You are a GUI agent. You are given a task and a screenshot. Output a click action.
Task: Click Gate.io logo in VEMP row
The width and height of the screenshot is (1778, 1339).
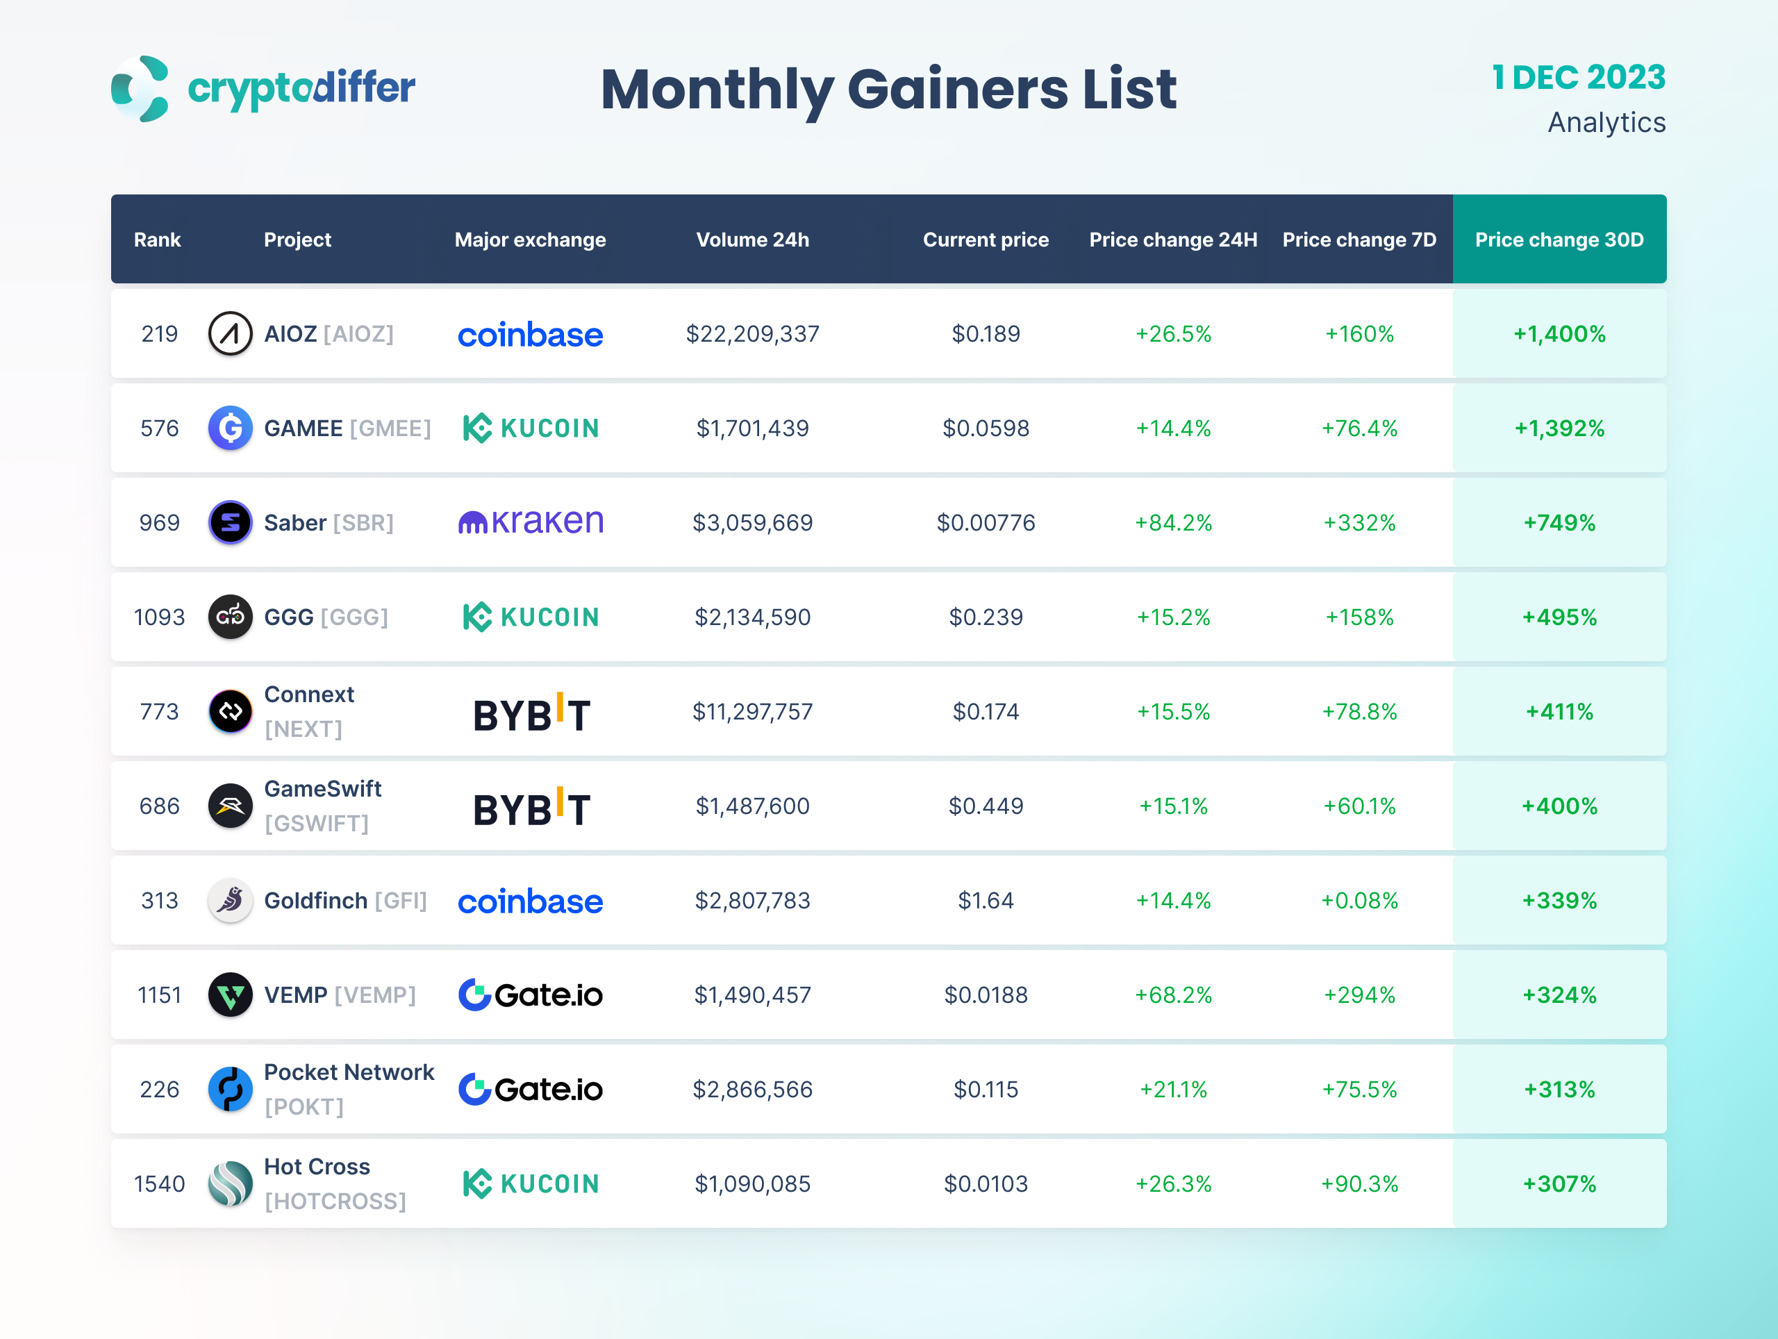click(531, 995)
